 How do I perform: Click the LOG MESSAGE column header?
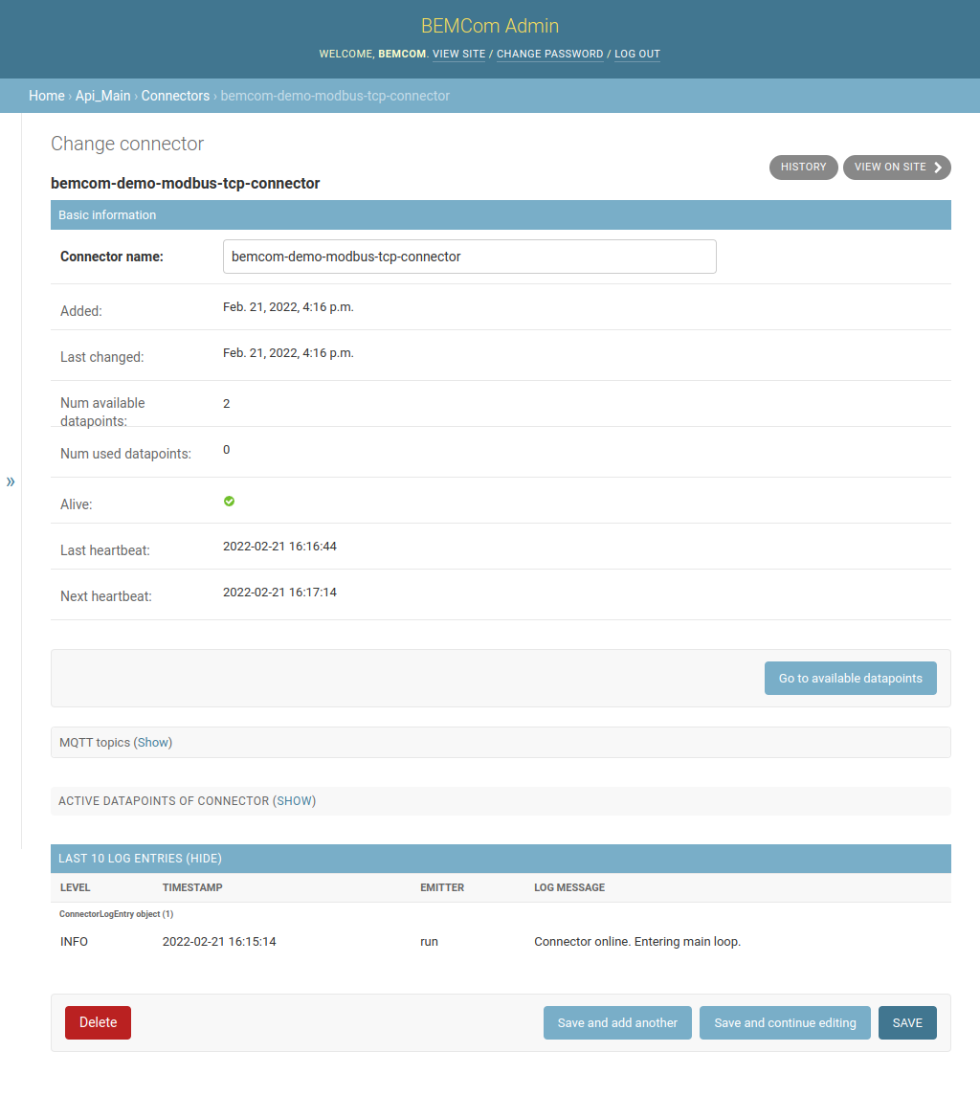(x=569, y=887)
